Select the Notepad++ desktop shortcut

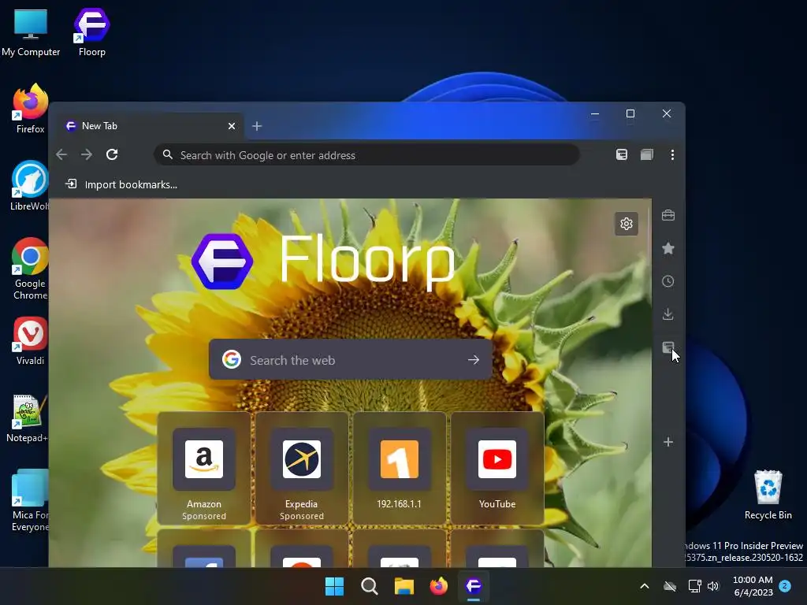[x=27, y=418]
